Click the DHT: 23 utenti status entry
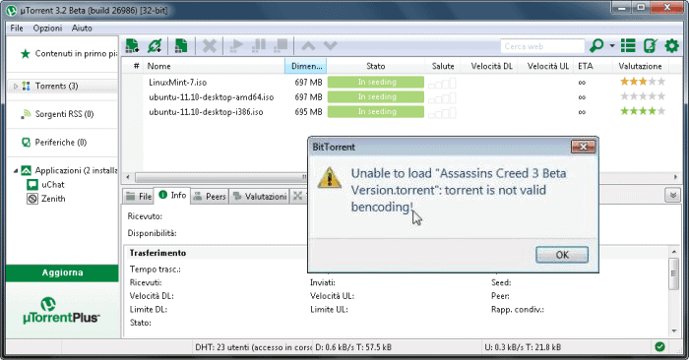The image size is (689, 360). (253, 347)
